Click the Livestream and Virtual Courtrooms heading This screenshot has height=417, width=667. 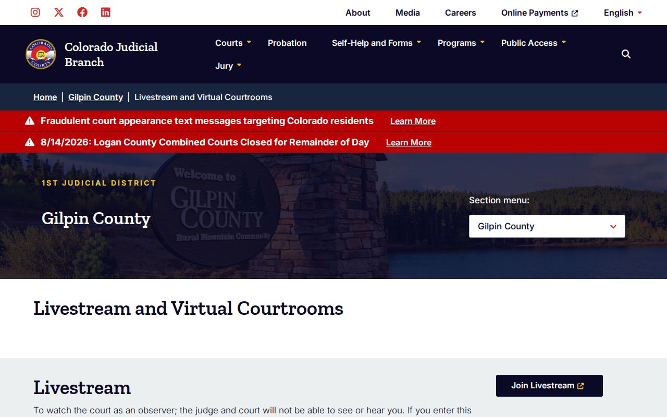(189, 308)
